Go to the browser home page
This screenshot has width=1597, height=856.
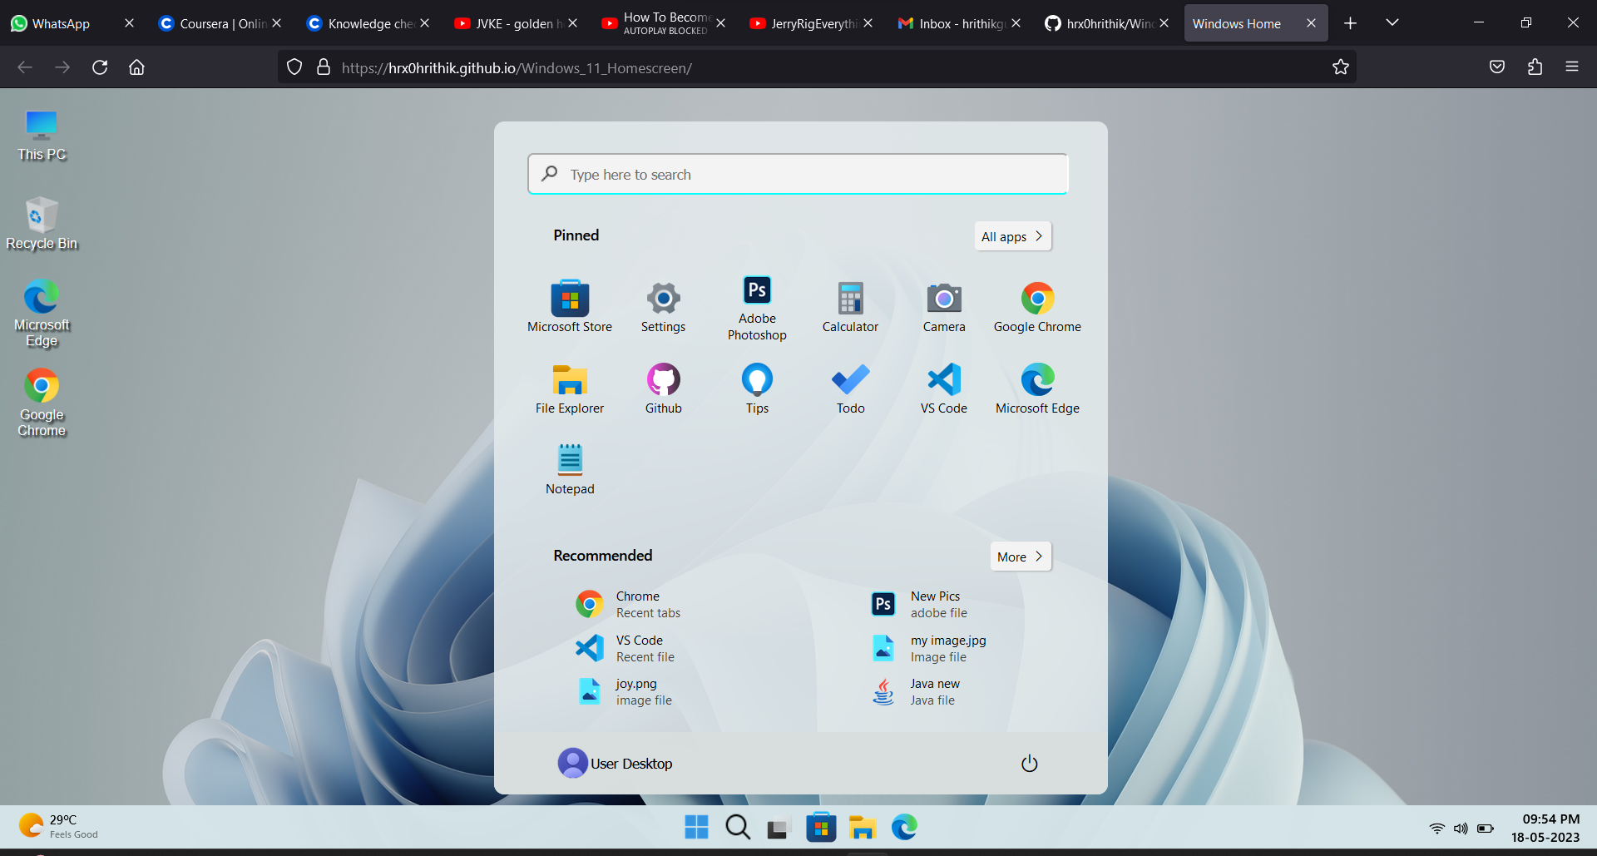[x=136, y=67]
